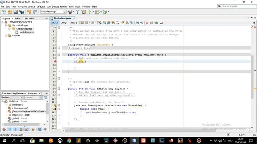Open Chrome from the taskbar

(x=69, y=140)
